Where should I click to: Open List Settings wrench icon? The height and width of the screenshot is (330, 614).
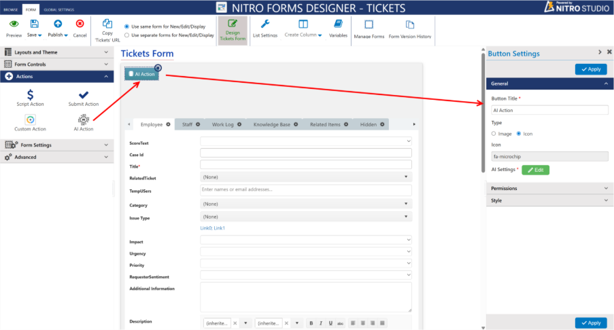[x=265, y=24]
